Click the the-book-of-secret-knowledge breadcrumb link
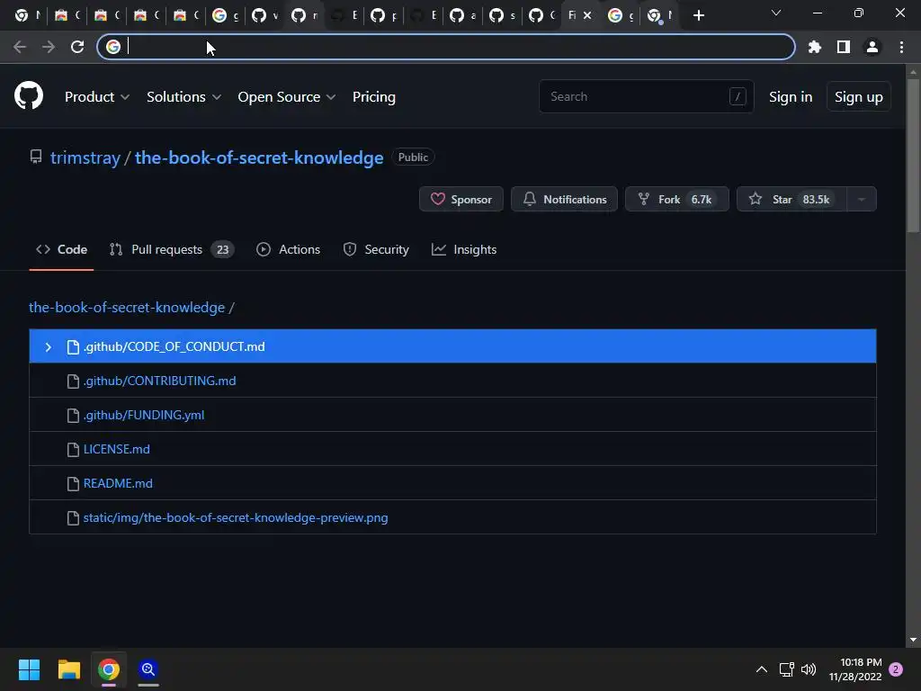This screenshot has width=921, height=691. click(127, 308)
